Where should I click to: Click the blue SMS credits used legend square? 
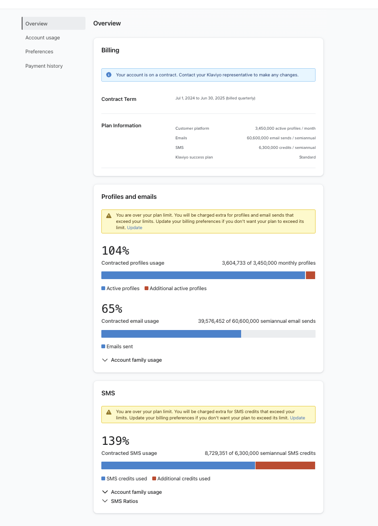pyautogui.click(x=103, y=479)
